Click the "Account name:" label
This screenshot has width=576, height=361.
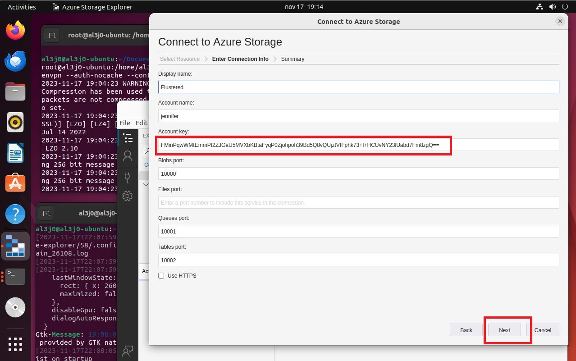[176, 103]
